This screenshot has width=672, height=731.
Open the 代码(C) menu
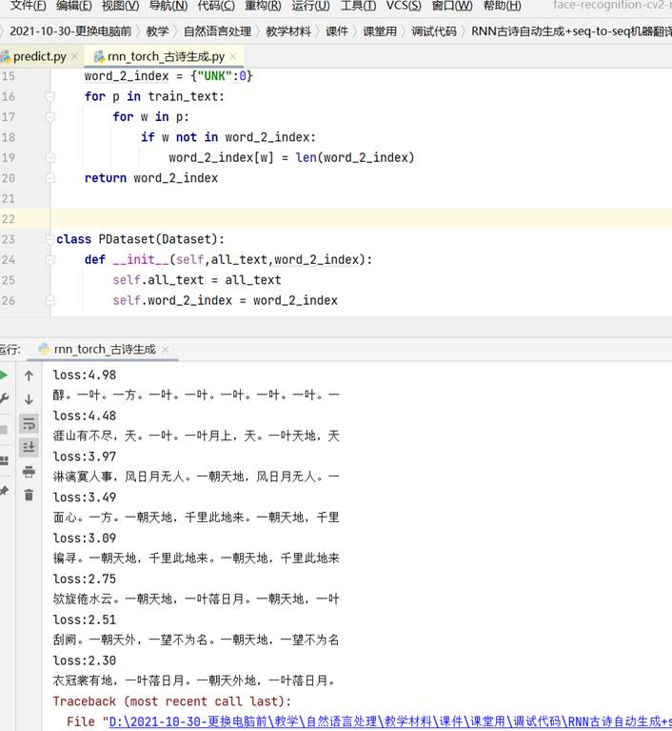pos(216,7)
